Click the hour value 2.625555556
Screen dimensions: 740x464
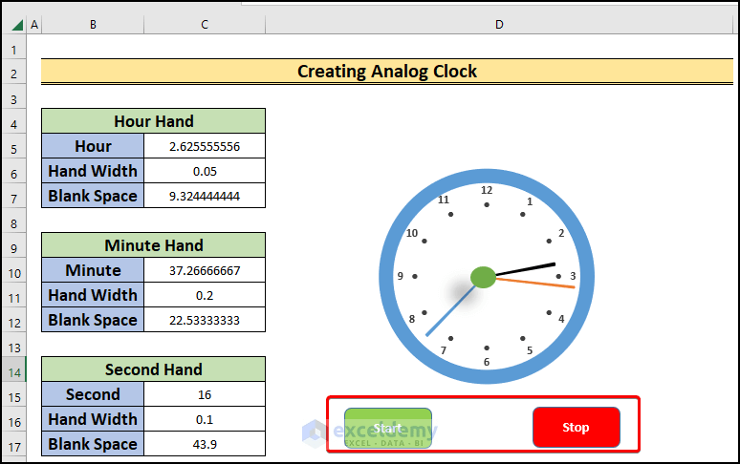click(x=205, y=146)
